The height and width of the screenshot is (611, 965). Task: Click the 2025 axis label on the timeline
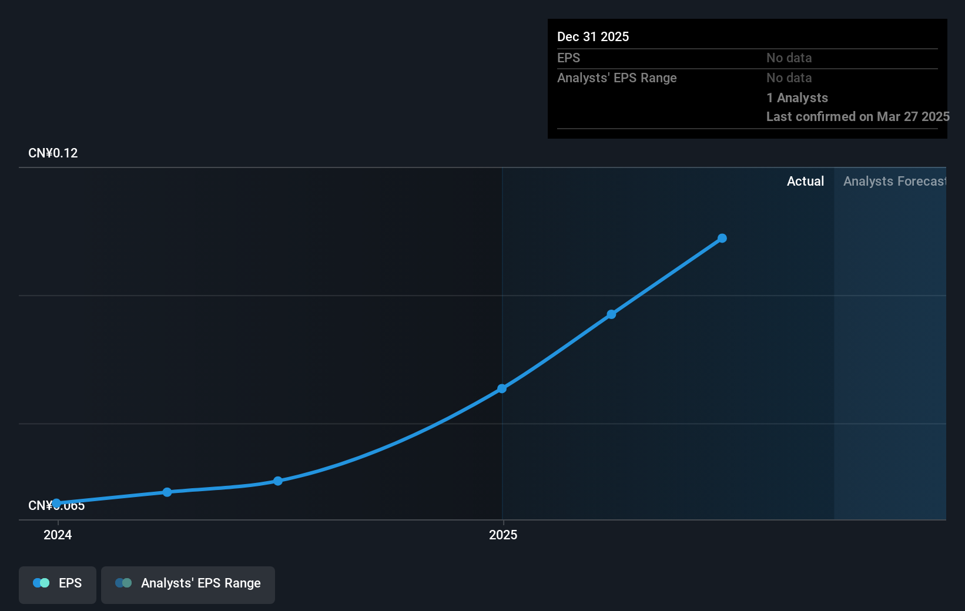(503, 535)
